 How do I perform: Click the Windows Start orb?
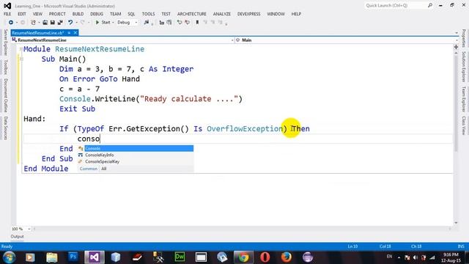tap(9, 257)
